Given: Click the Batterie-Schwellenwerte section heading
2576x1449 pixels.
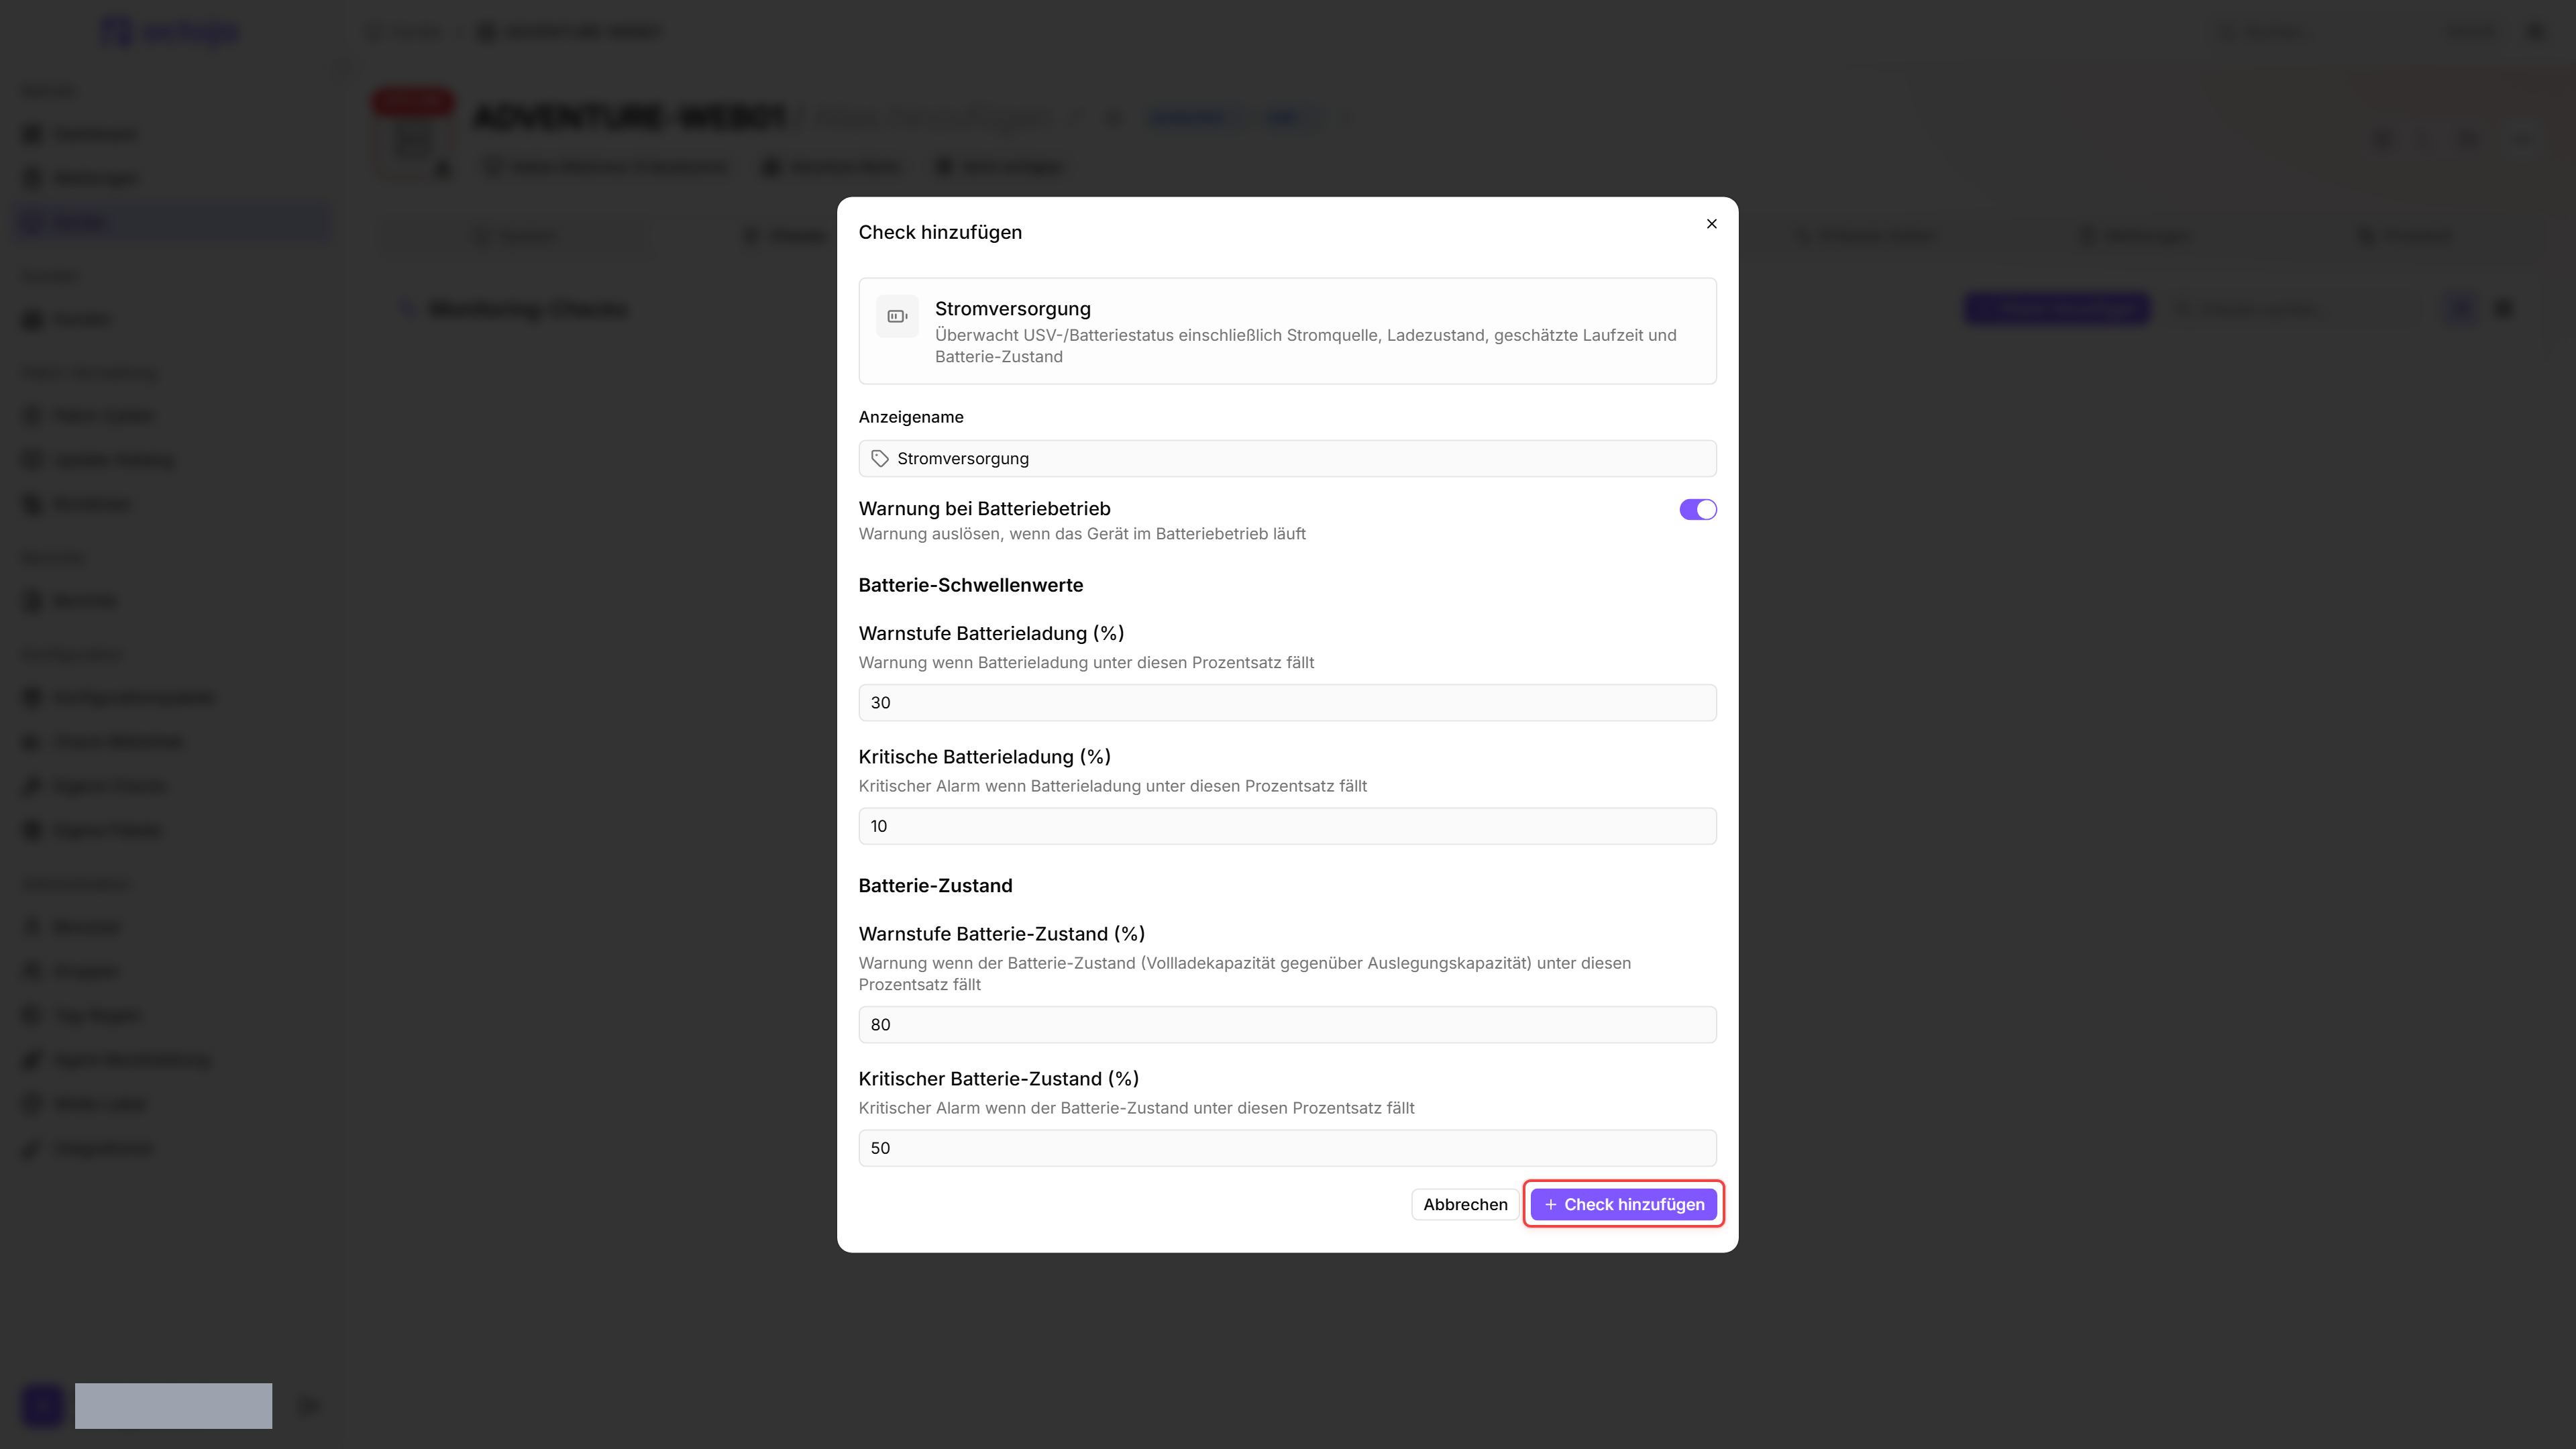Looking at the screenshot, I should 970,585.
